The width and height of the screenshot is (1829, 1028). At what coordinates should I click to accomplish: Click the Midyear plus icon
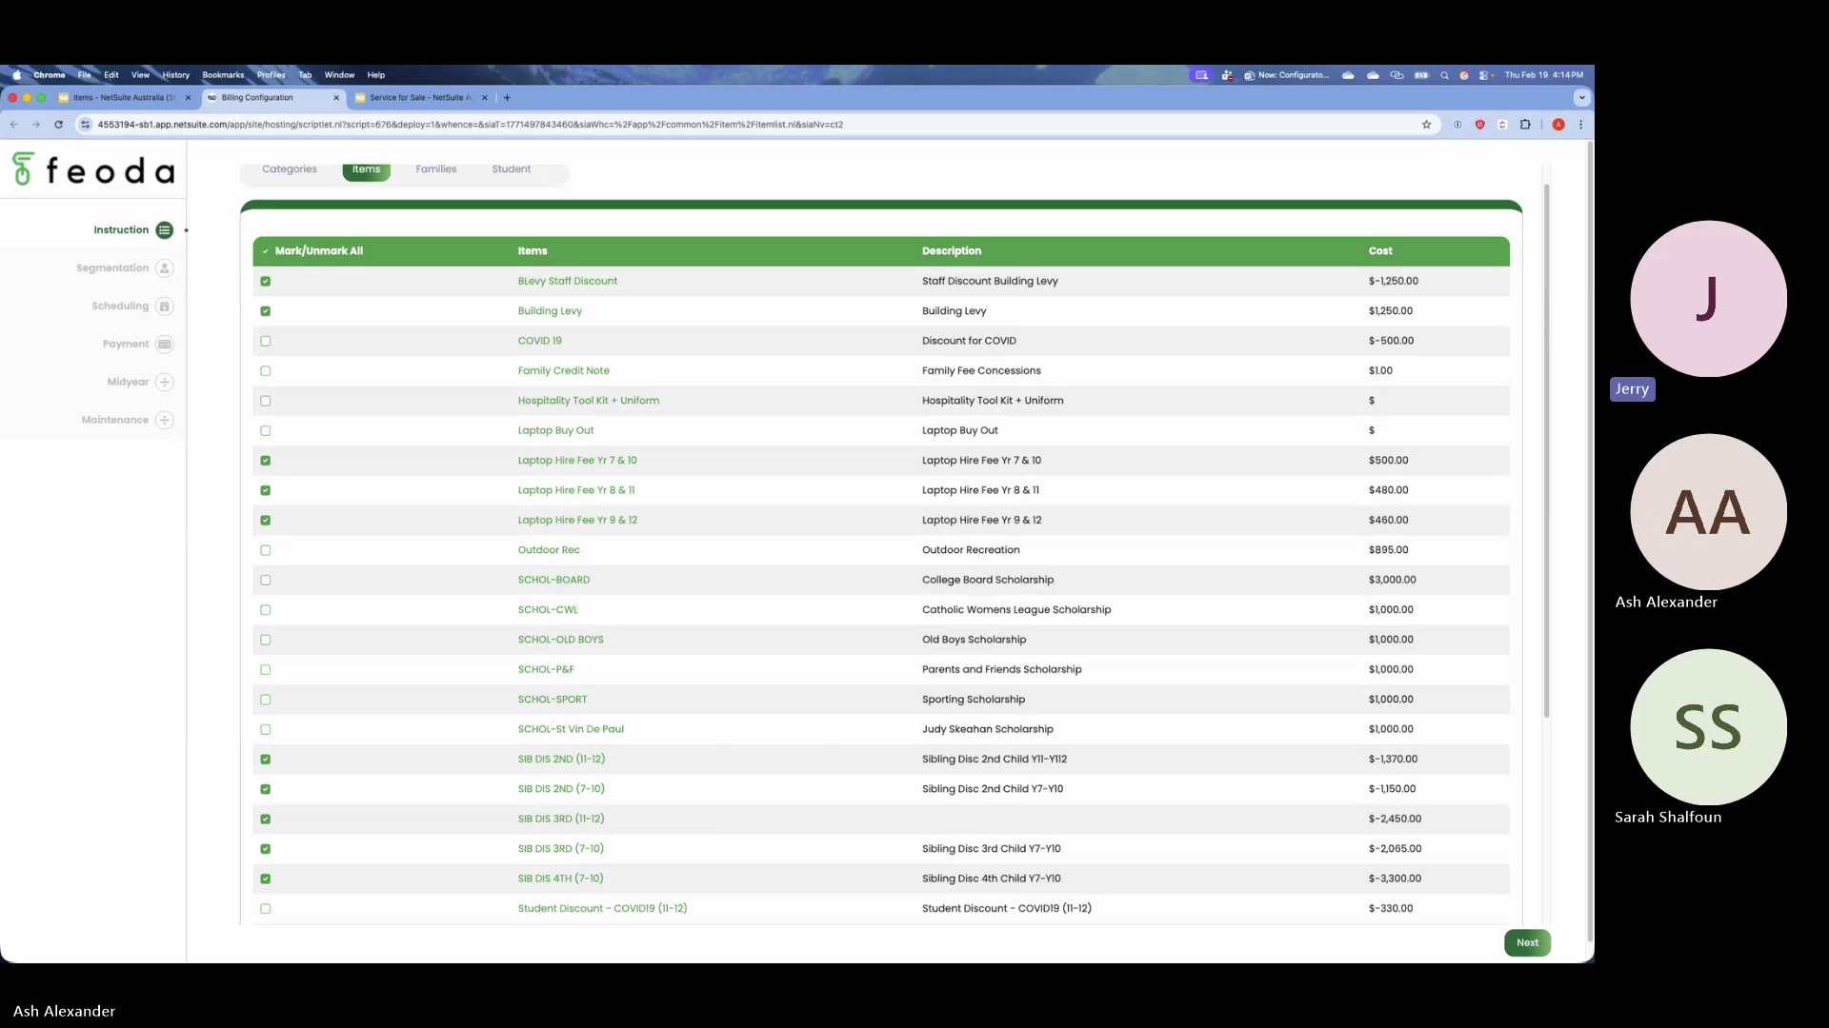[165, 383]
